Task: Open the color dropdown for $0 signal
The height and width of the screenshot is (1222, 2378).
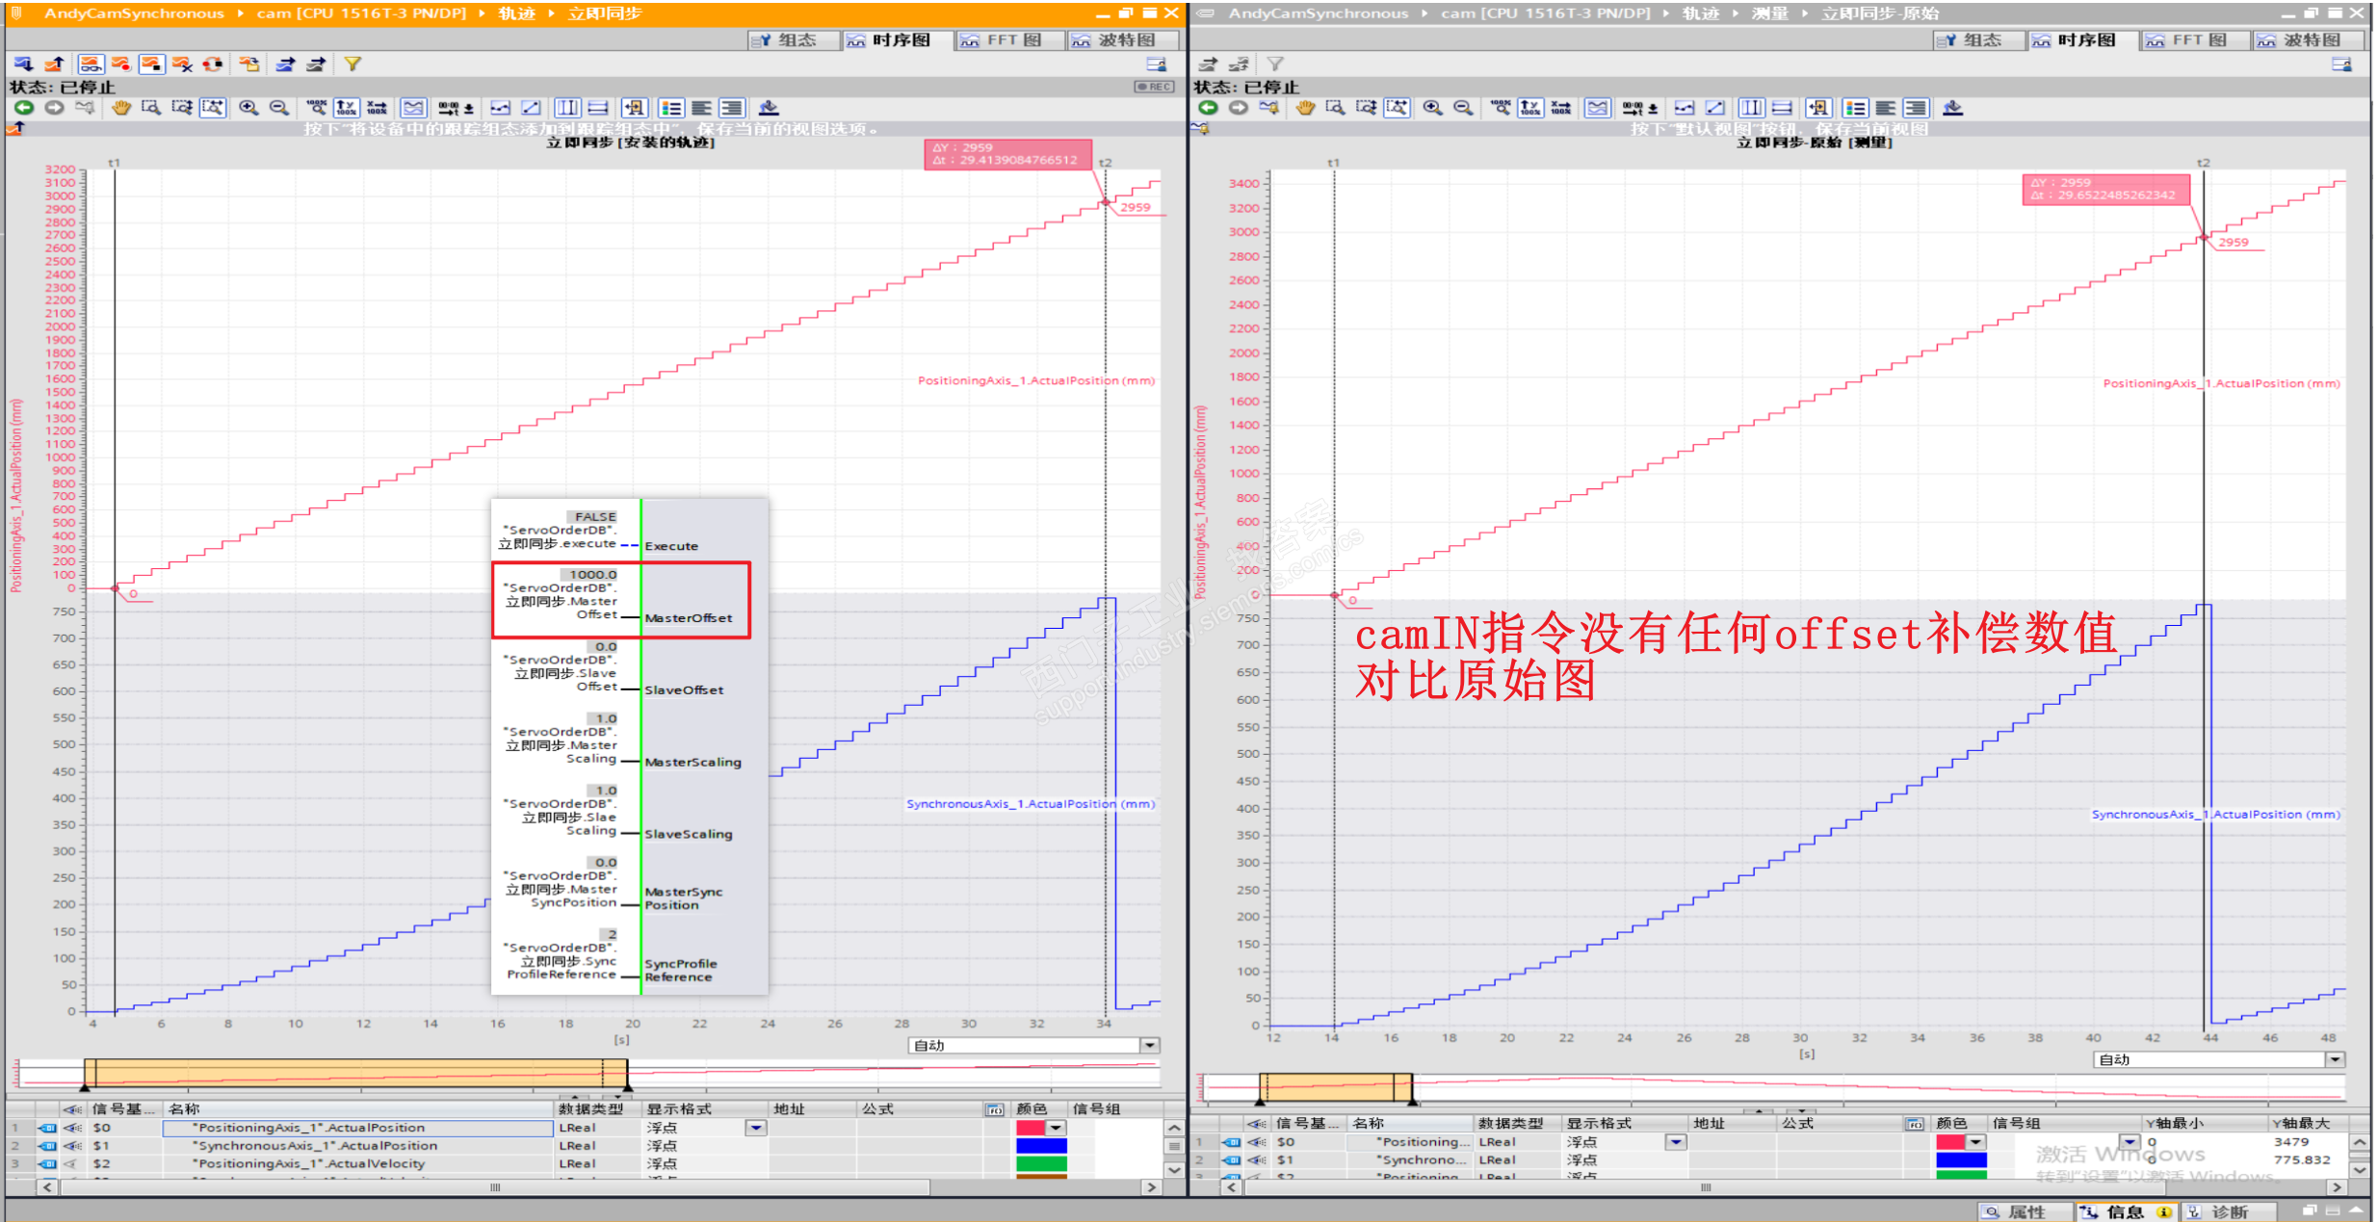Action: pos(1057,1128)
